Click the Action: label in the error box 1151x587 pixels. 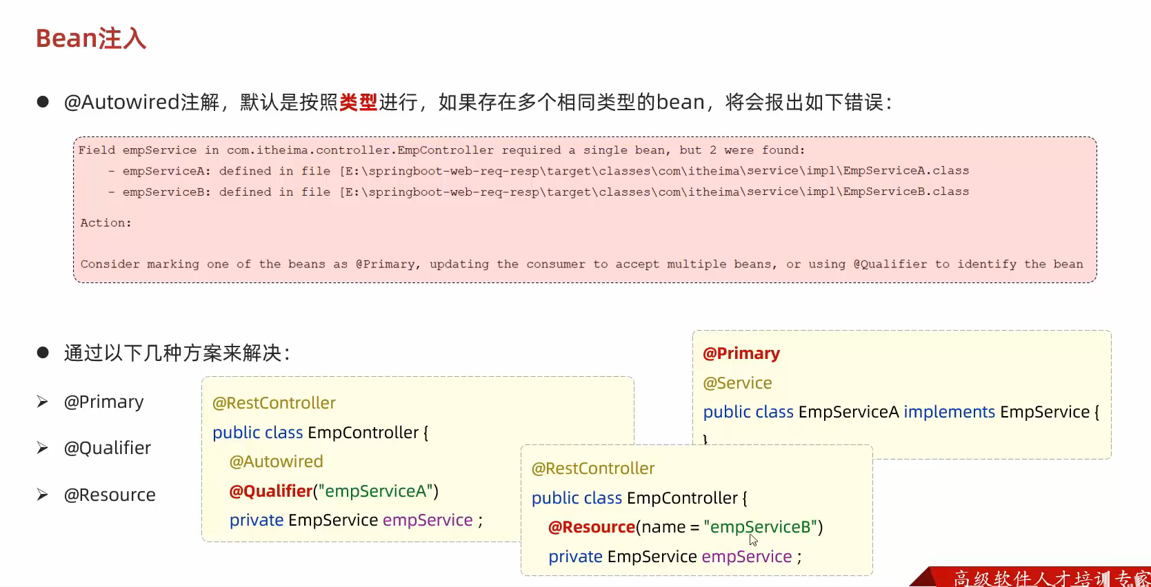click(106, 223)
